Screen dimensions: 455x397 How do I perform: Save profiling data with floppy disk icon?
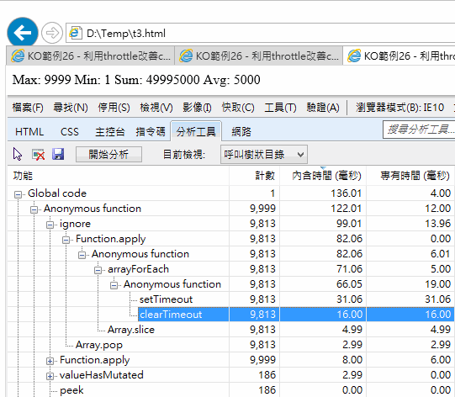[58, 154]
